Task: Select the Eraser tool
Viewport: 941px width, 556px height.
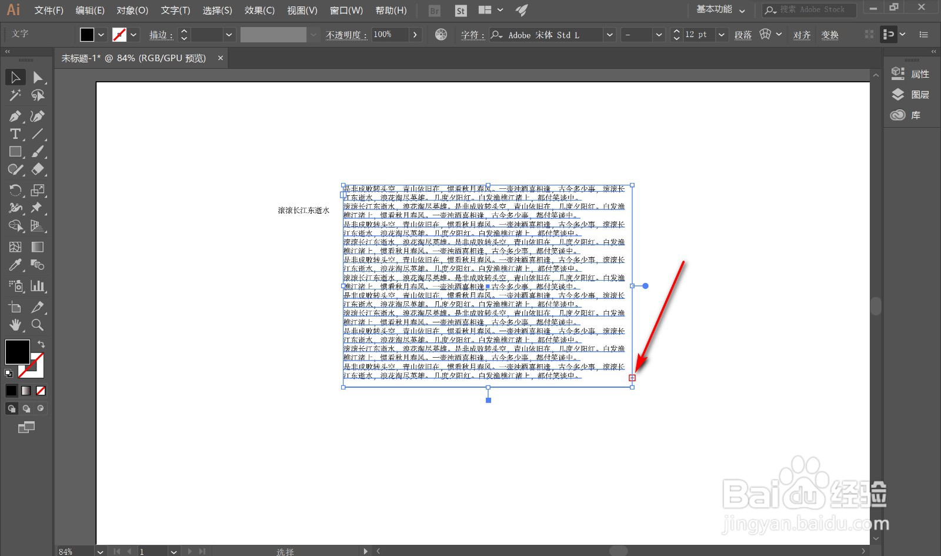Action: [x=38, y=169]
